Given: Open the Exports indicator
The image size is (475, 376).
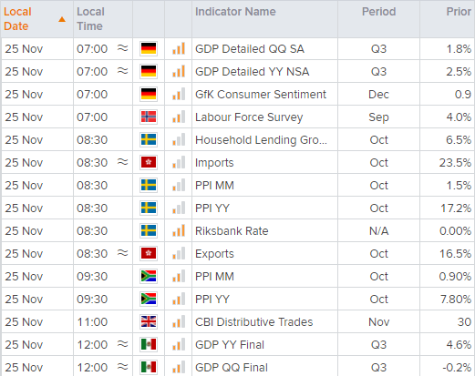Looking at the screenshot, I should point(214,254).
